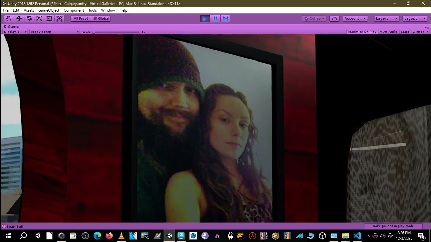431x242 pixels.
Task: Toggle the Stats overlay
Action: click(x=405, y=32)
